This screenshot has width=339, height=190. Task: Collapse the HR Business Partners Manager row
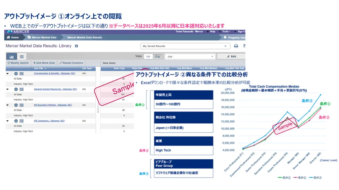click(x=8, y=105)
